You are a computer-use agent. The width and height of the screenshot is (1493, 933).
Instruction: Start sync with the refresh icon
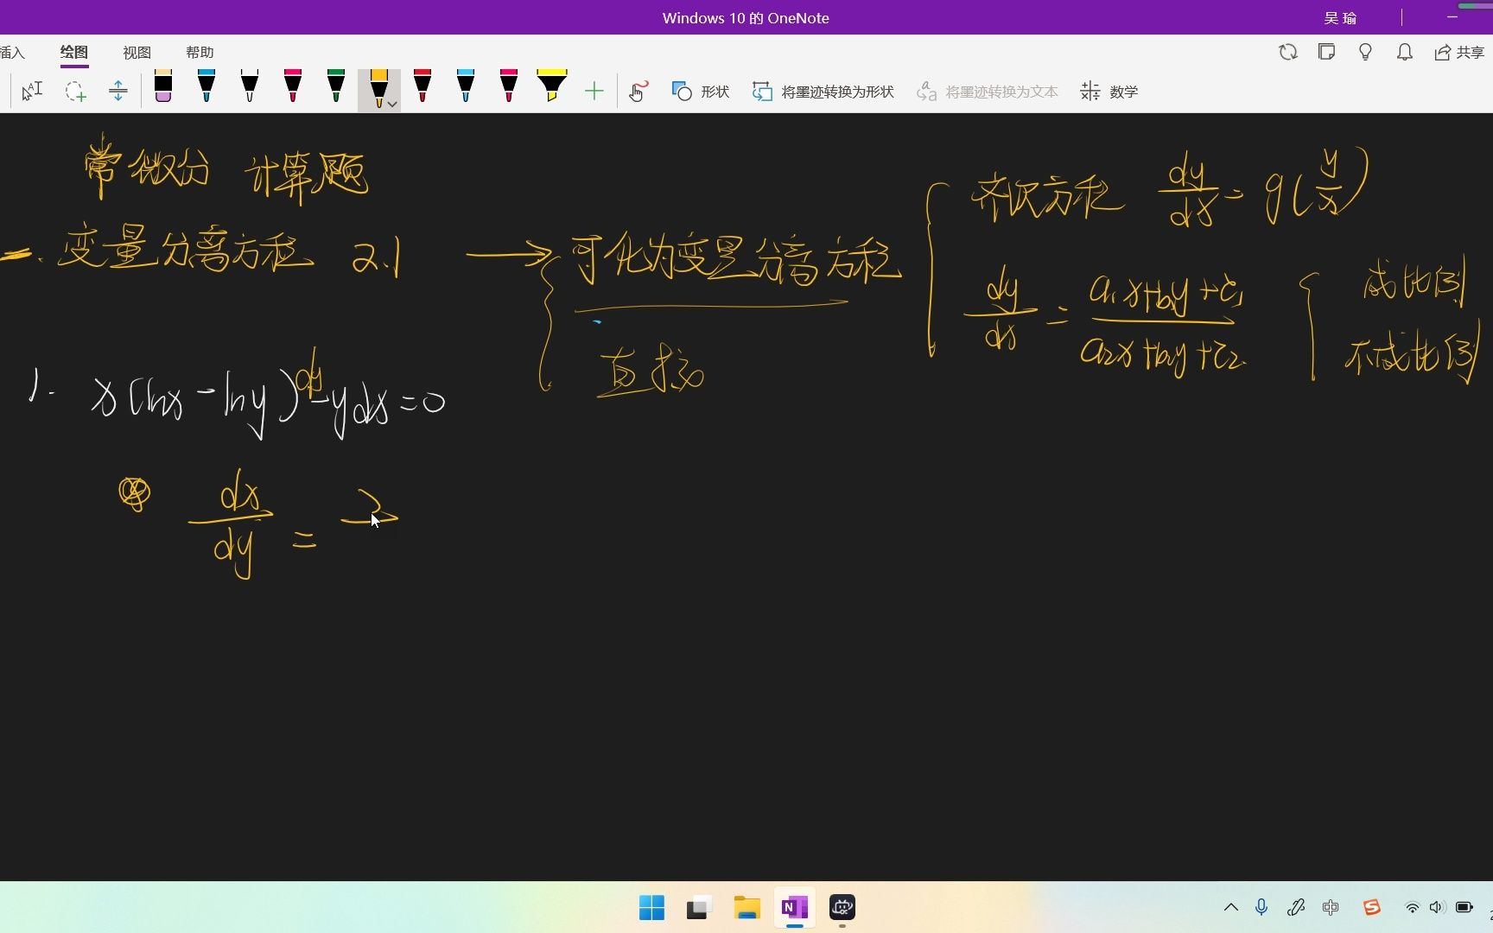click(1287, 52)
